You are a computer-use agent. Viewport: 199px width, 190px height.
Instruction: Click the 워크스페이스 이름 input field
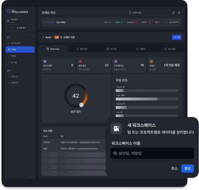[152, 153]
